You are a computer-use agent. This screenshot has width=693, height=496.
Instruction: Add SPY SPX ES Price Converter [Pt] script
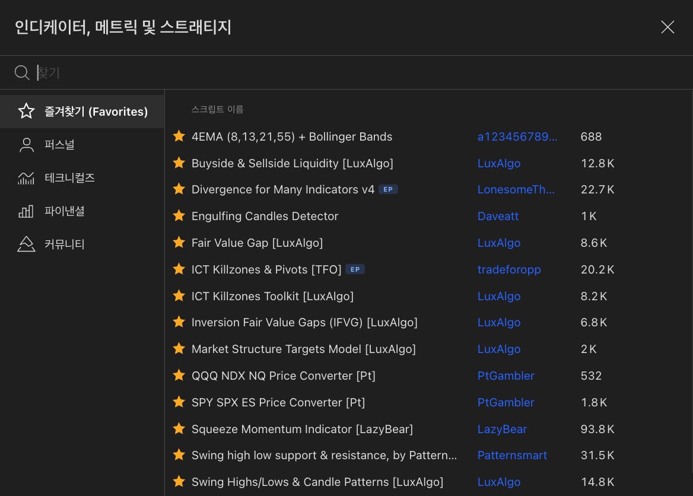[x=278, y=402]
